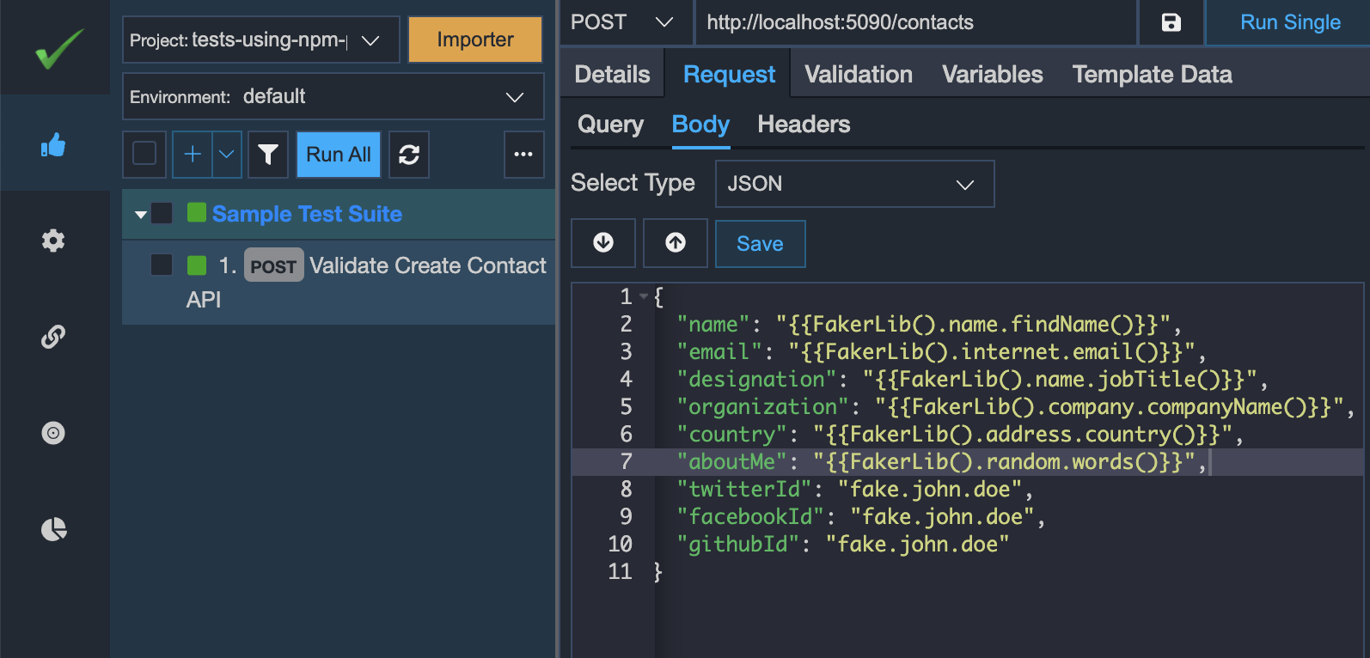Click the Importer button

(475, 40)
